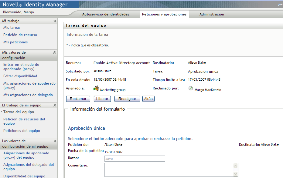283x178 pixels.
Task: Open the Autoservicio de identidades tab
Action: [x=106, y=14]
